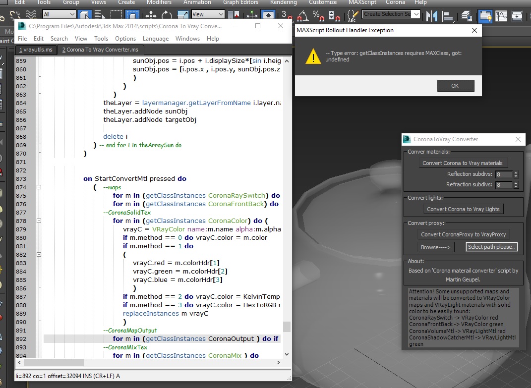Maximize the script editor window

click(x=258, y=26)
